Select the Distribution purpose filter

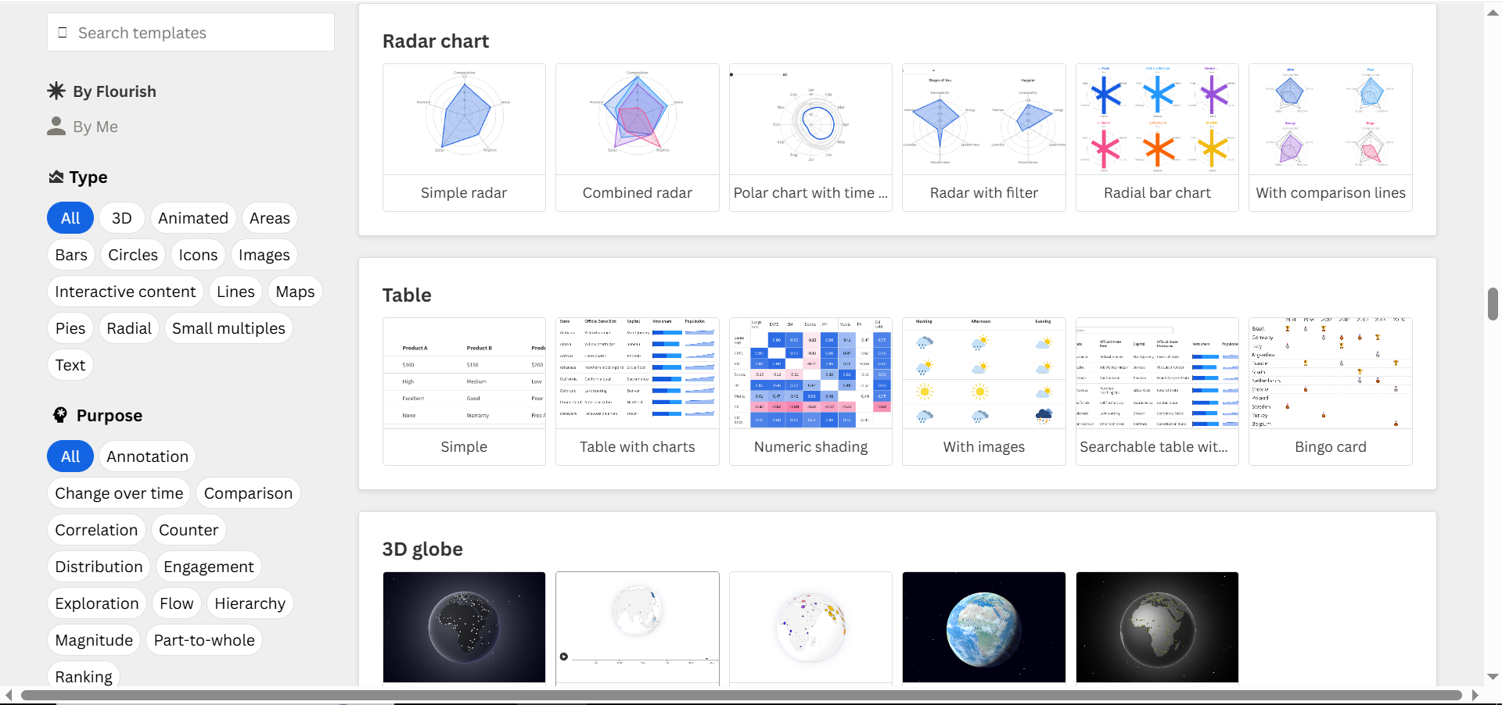coord(99,567)
